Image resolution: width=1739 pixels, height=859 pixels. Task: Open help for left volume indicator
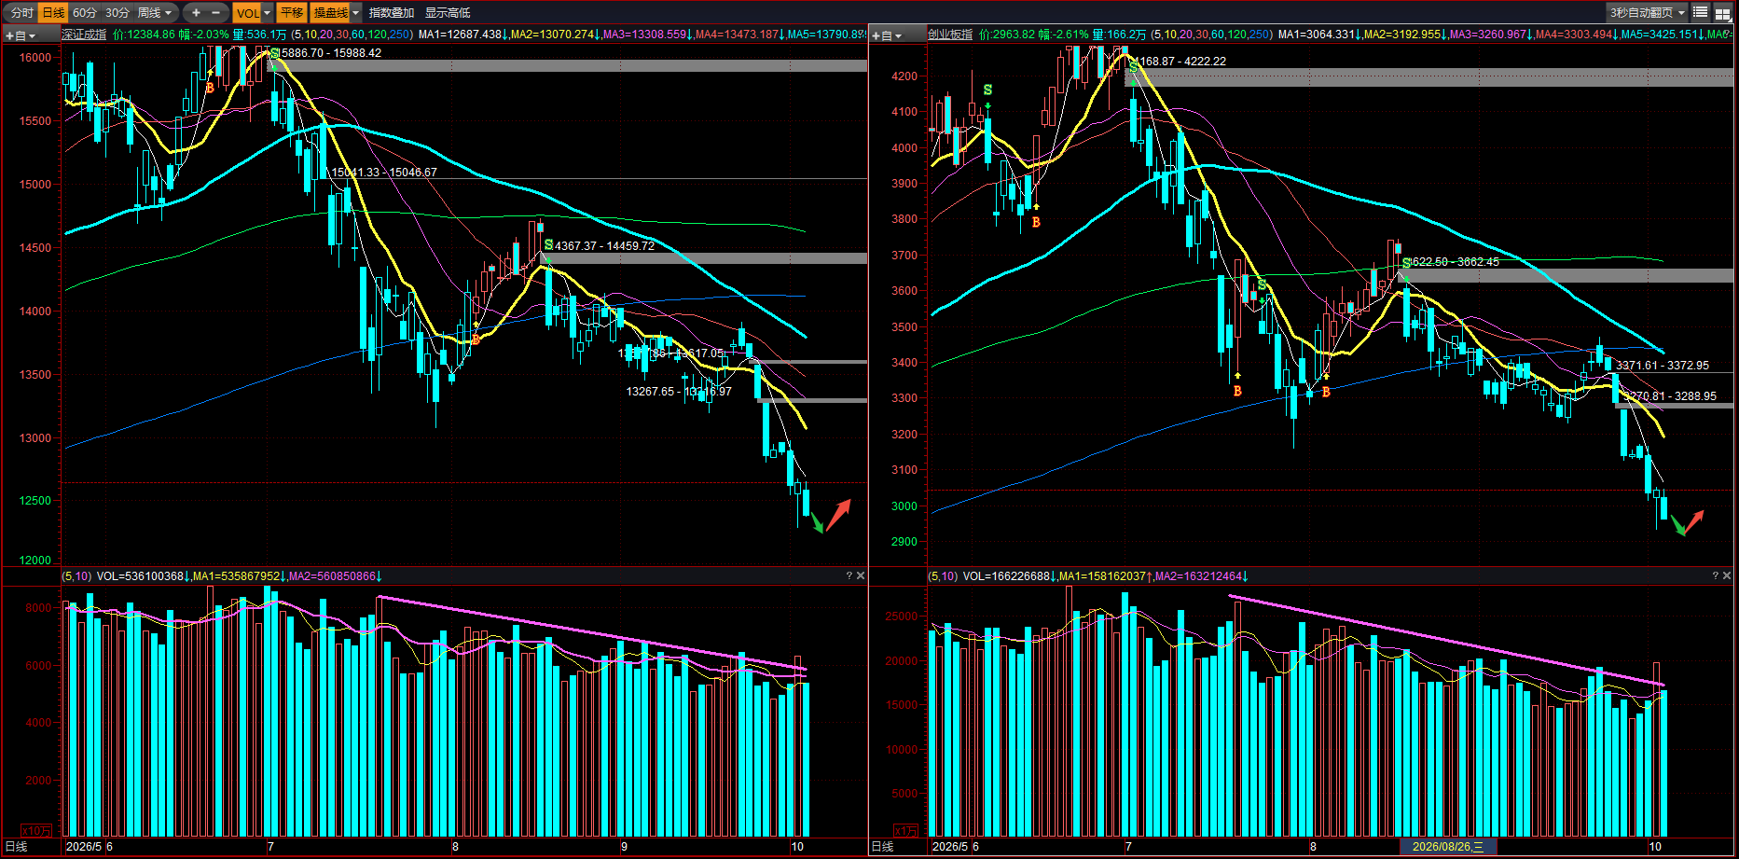[849, 575]
